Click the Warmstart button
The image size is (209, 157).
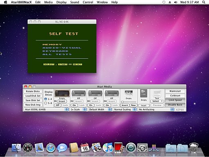pyautogui.click(x=175, y=91)
